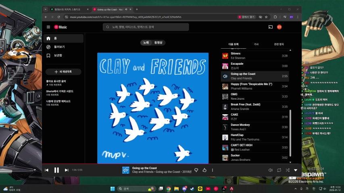Open Explore in the sidebar
Screen dimensions: 344x193
(63, 47)
